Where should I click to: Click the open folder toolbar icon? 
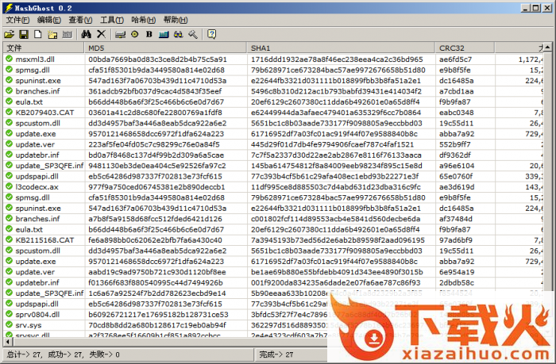pos(10,34)
